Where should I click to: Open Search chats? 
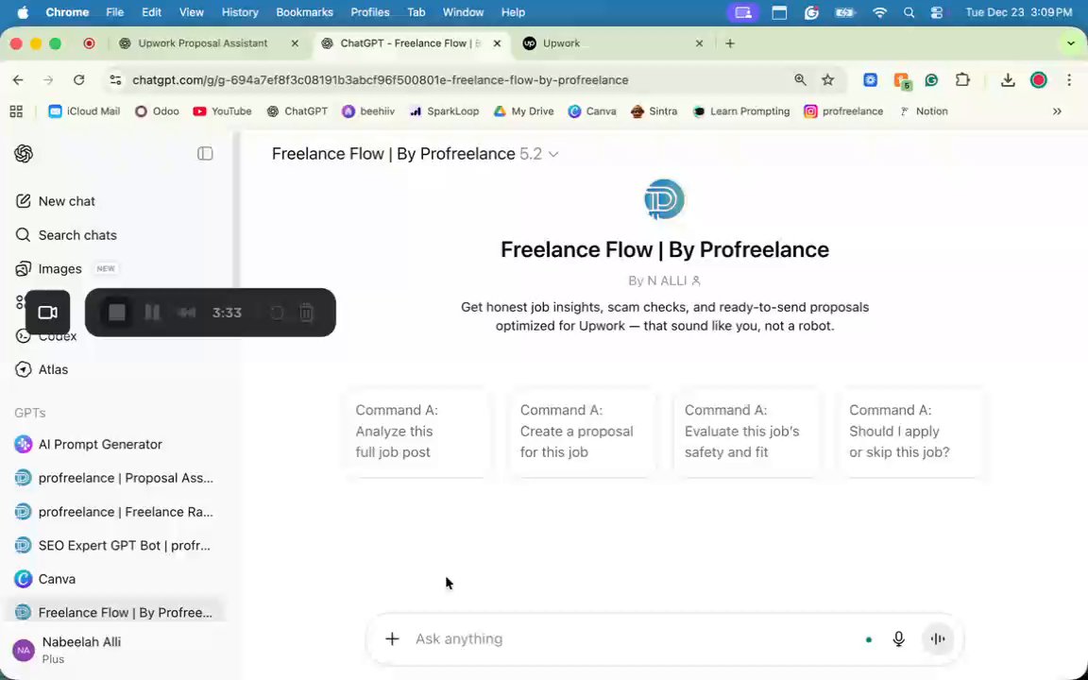[66, 235]
